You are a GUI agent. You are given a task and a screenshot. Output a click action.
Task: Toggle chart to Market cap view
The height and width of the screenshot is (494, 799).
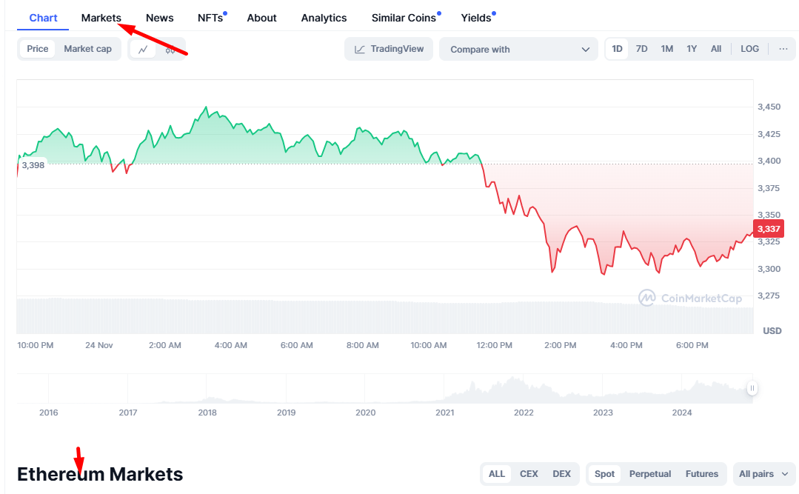(x=87, y=49)
